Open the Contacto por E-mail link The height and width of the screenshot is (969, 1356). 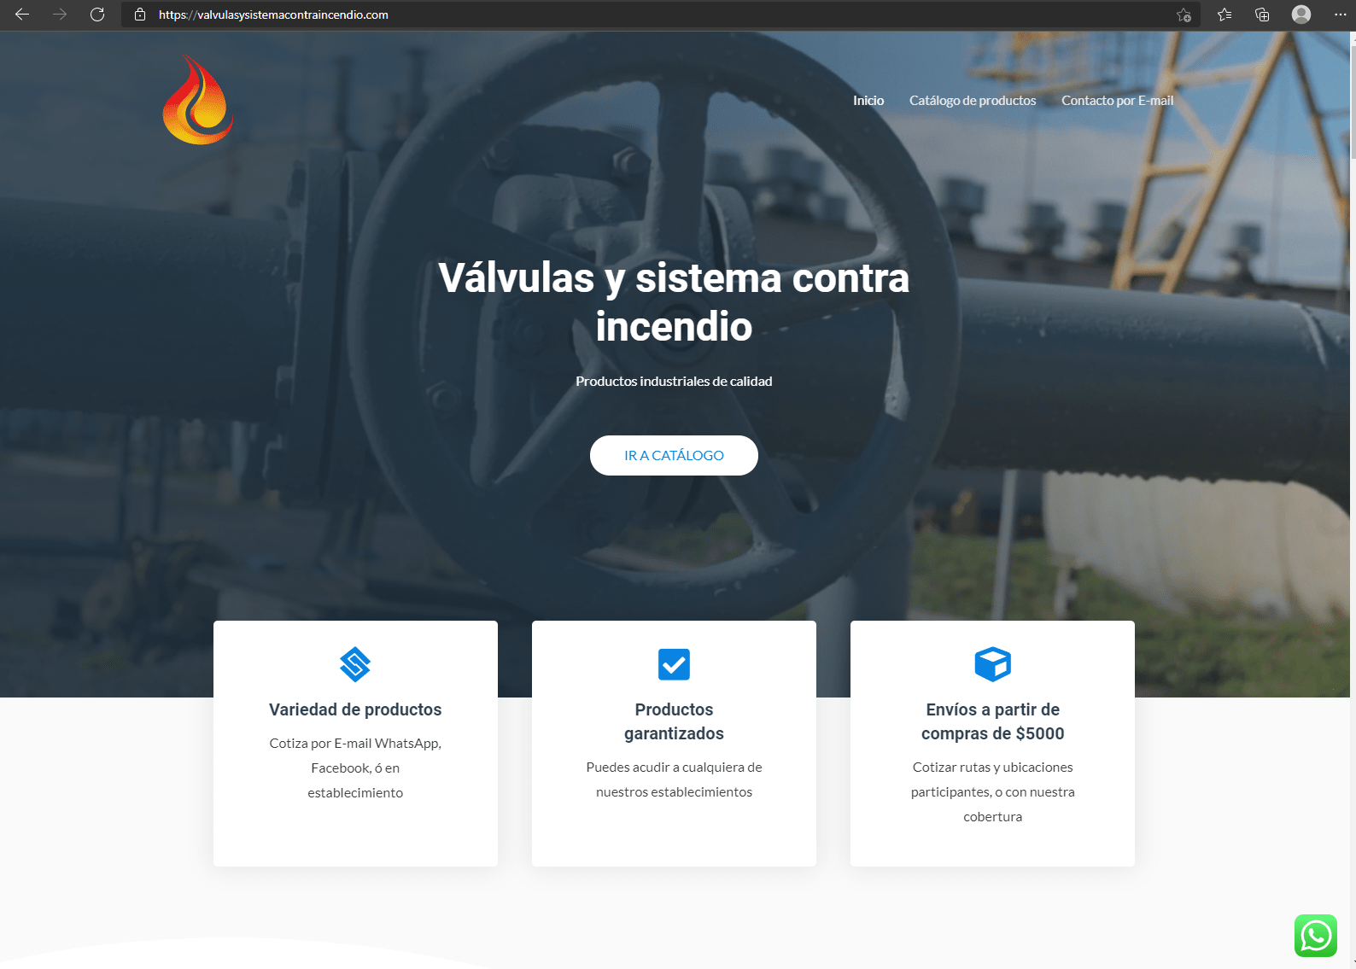click(1117, 101)
